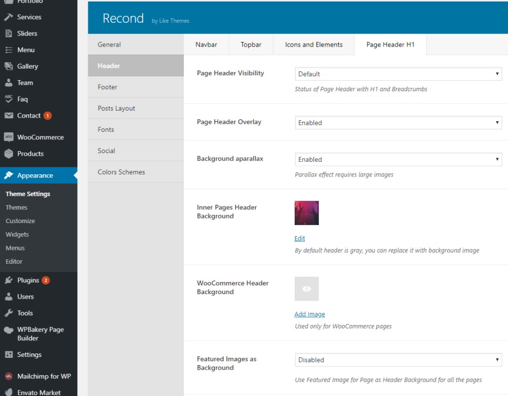Click the Mailchimp for WP icon
The width and height of the screenshot is (508, 396).
tap(9, 376)
